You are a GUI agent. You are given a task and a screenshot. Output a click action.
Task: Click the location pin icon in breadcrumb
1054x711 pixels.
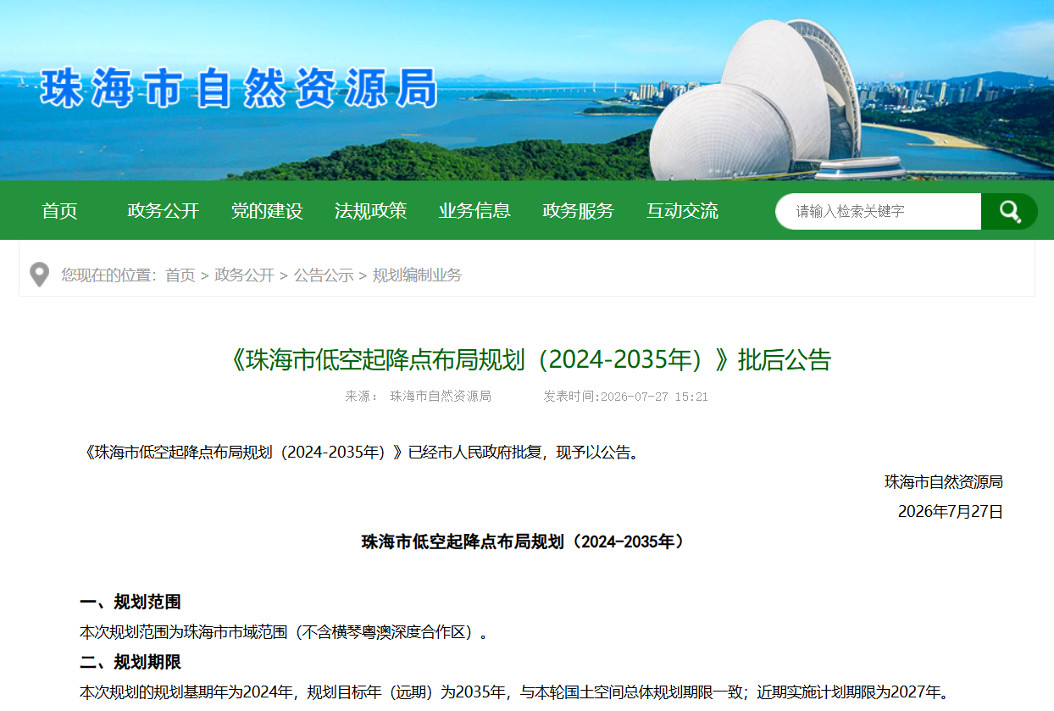click(39, 275)
